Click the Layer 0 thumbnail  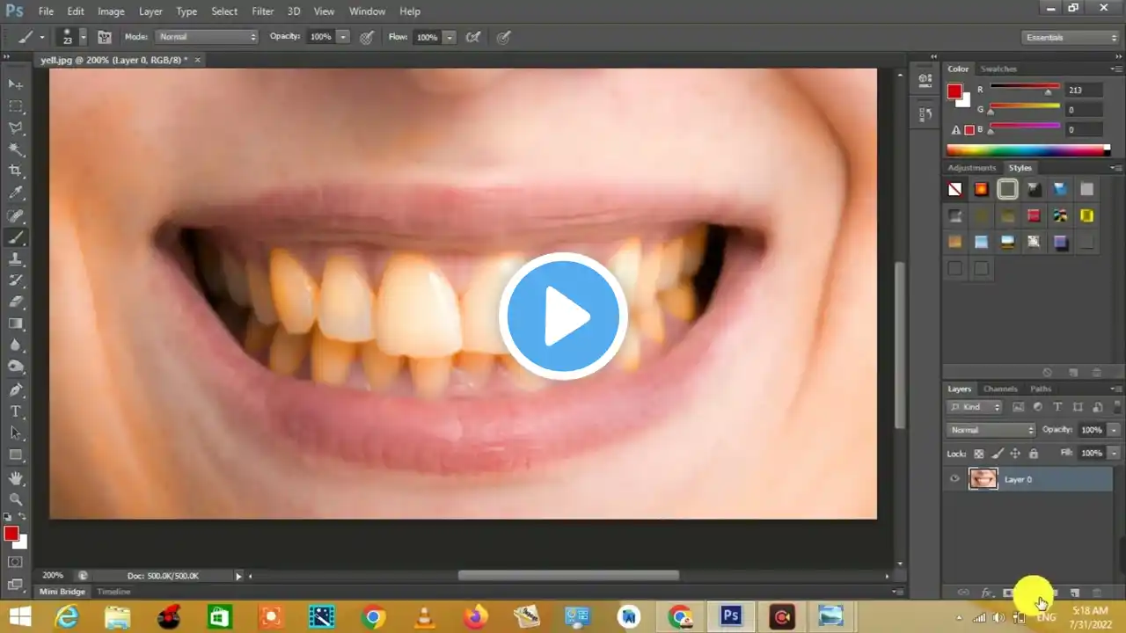pos(983,479)
